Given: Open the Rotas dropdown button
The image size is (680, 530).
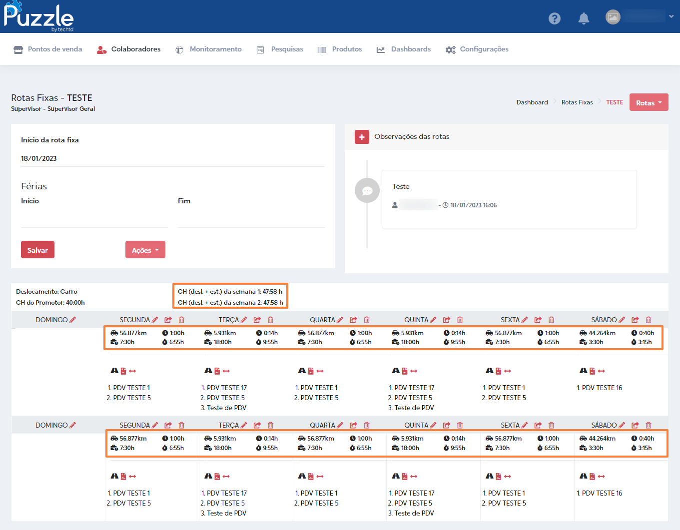Looking at the screenshot, I should click(649, 102).
